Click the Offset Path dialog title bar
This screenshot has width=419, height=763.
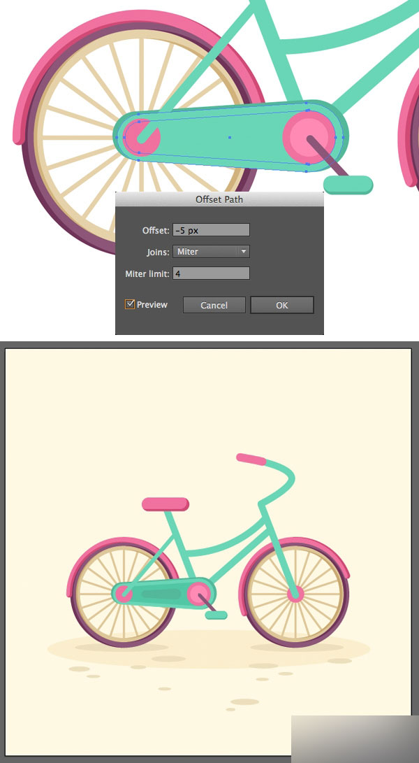[x=219, y=199]
